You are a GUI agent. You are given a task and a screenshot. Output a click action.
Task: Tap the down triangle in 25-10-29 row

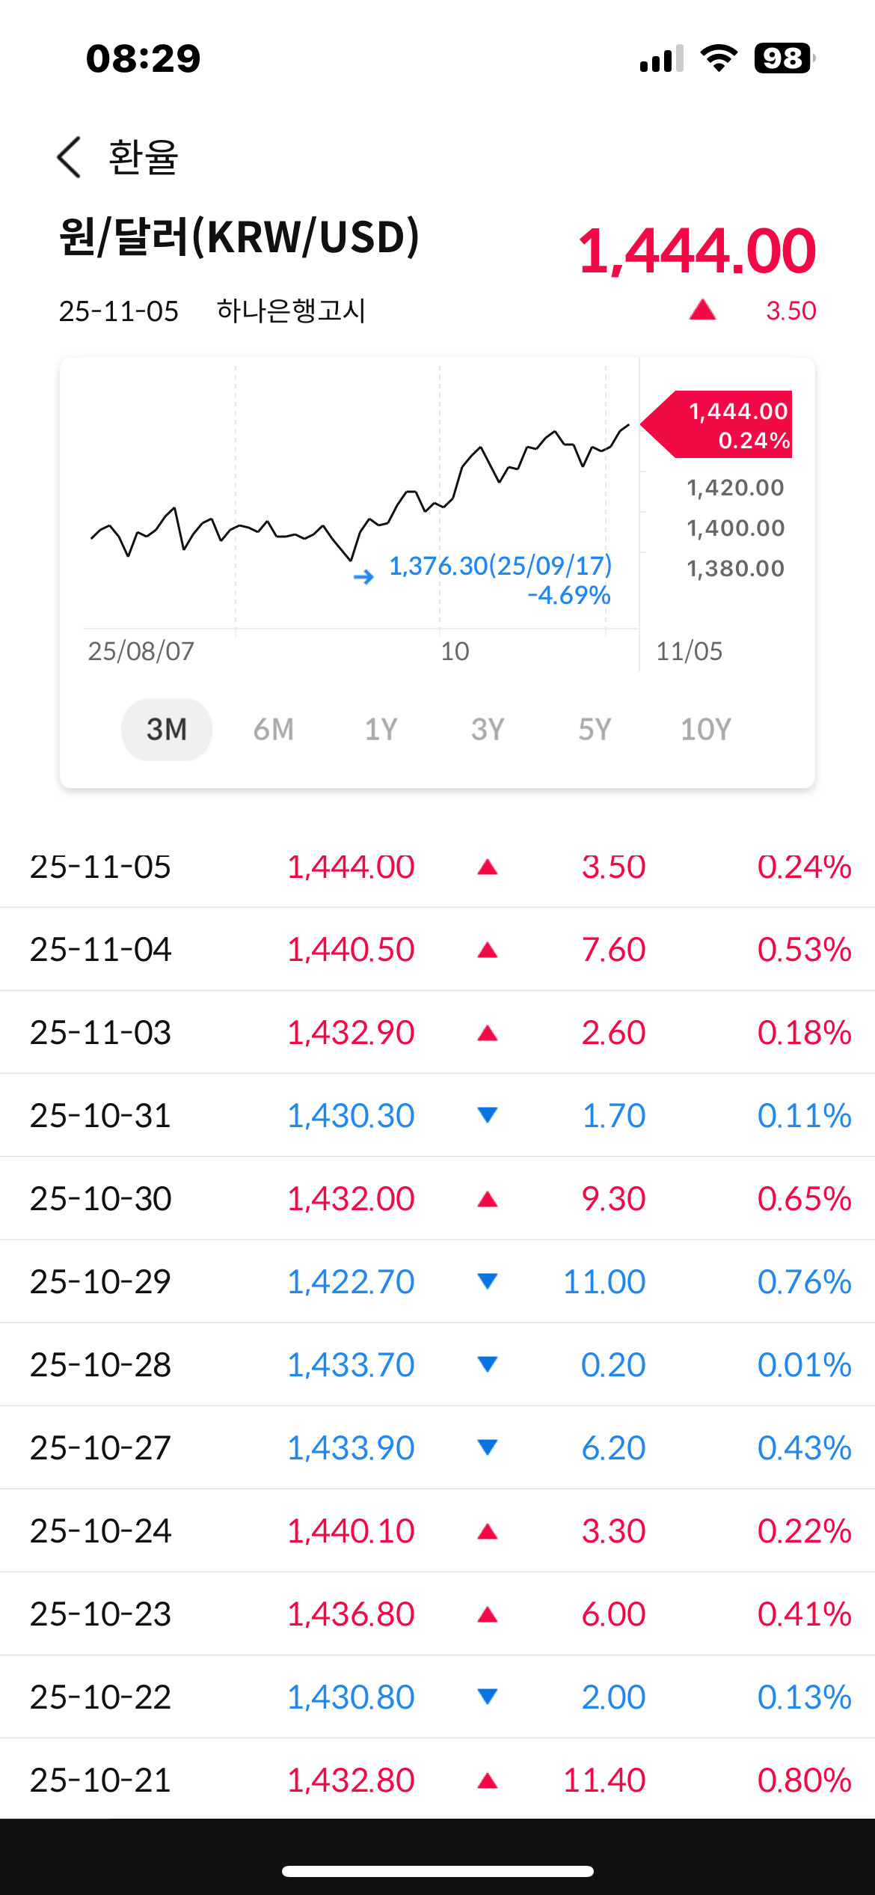click(x=488, y=1281)
